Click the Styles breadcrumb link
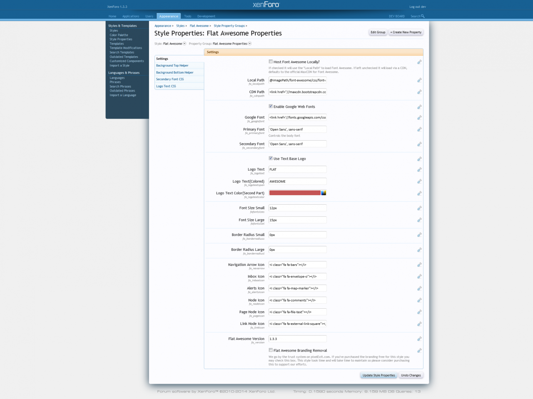Image resolution: width=533 pixels, height=399 pixels. click(x=180, y=26)
